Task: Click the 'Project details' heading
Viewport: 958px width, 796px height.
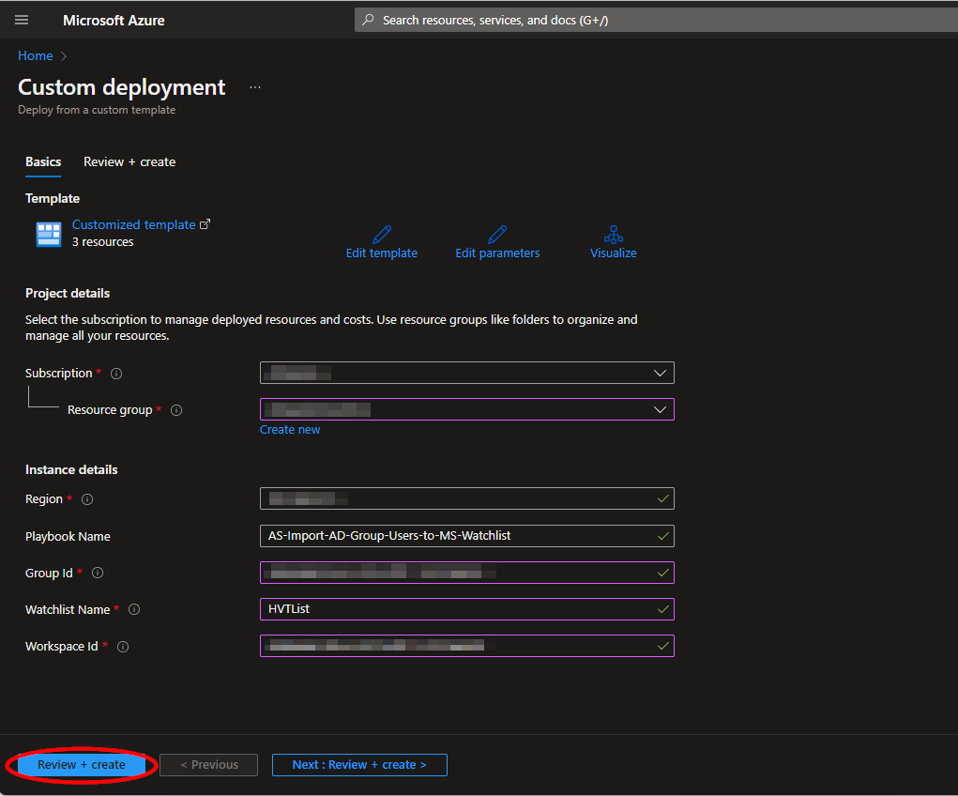Action: (x=68, y=294)
